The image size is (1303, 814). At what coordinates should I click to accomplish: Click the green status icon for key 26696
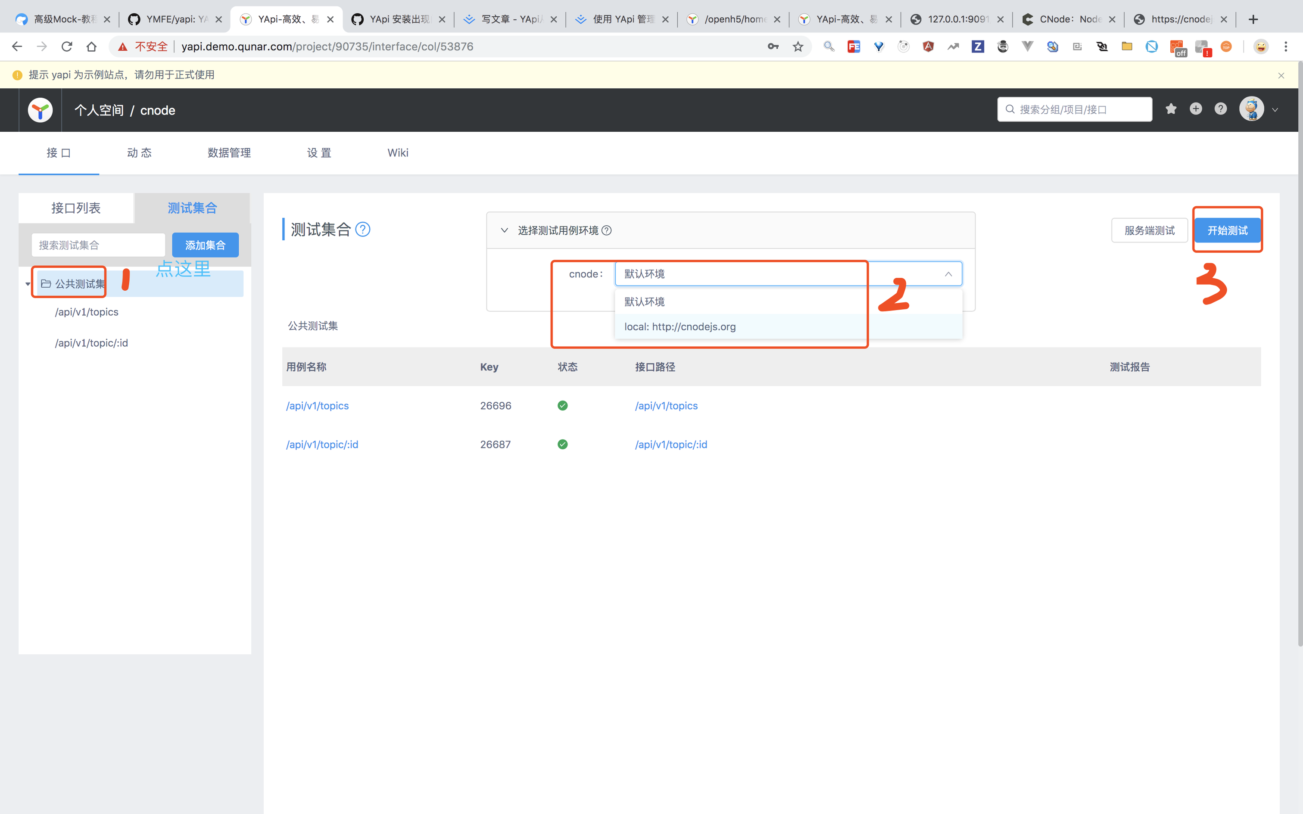click(x=563, y=405)
